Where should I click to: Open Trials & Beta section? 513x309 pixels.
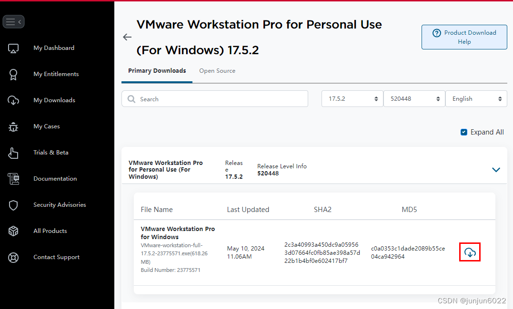click(50, 153)
